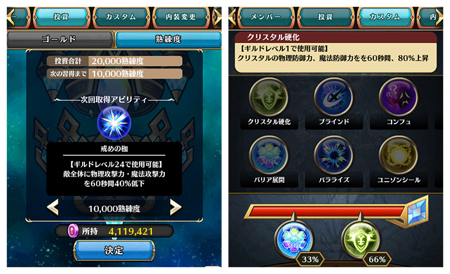Select the パラライズ skill icon
The image size is (450, 274).
[x=334, y=156]
